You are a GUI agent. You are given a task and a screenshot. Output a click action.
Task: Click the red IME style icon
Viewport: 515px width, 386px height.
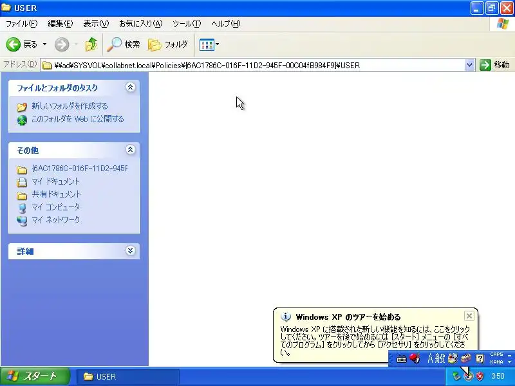(415, 358)
